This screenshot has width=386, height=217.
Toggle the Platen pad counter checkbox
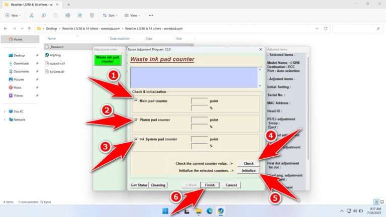[x=136, y=120]
